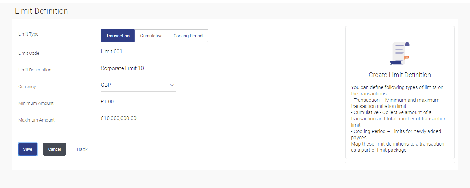Cancel the limit definition form
The image size is (470, 188).
tap(54, 149)
